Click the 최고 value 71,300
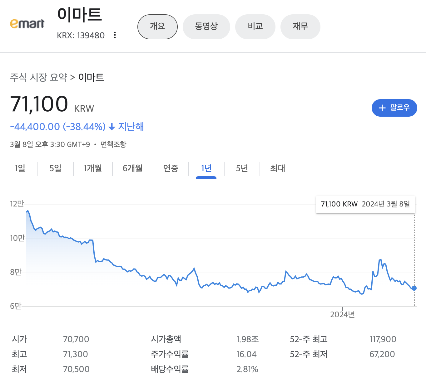The image size is (426, 383). (76, 354)
